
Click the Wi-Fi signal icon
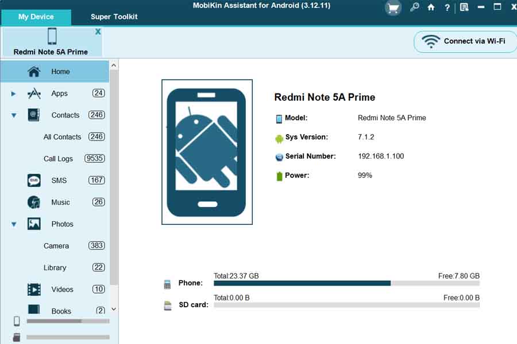431,41
